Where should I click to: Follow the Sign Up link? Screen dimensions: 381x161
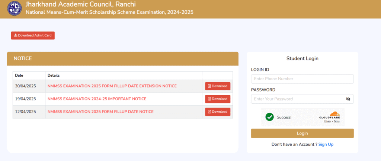point(326,145)
